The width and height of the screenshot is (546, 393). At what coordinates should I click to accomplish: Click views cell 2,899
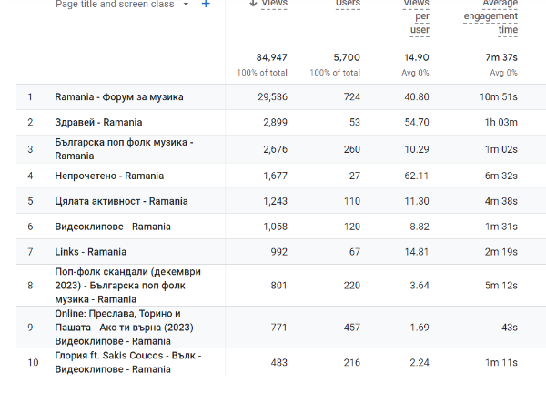[x=275, y=122]
